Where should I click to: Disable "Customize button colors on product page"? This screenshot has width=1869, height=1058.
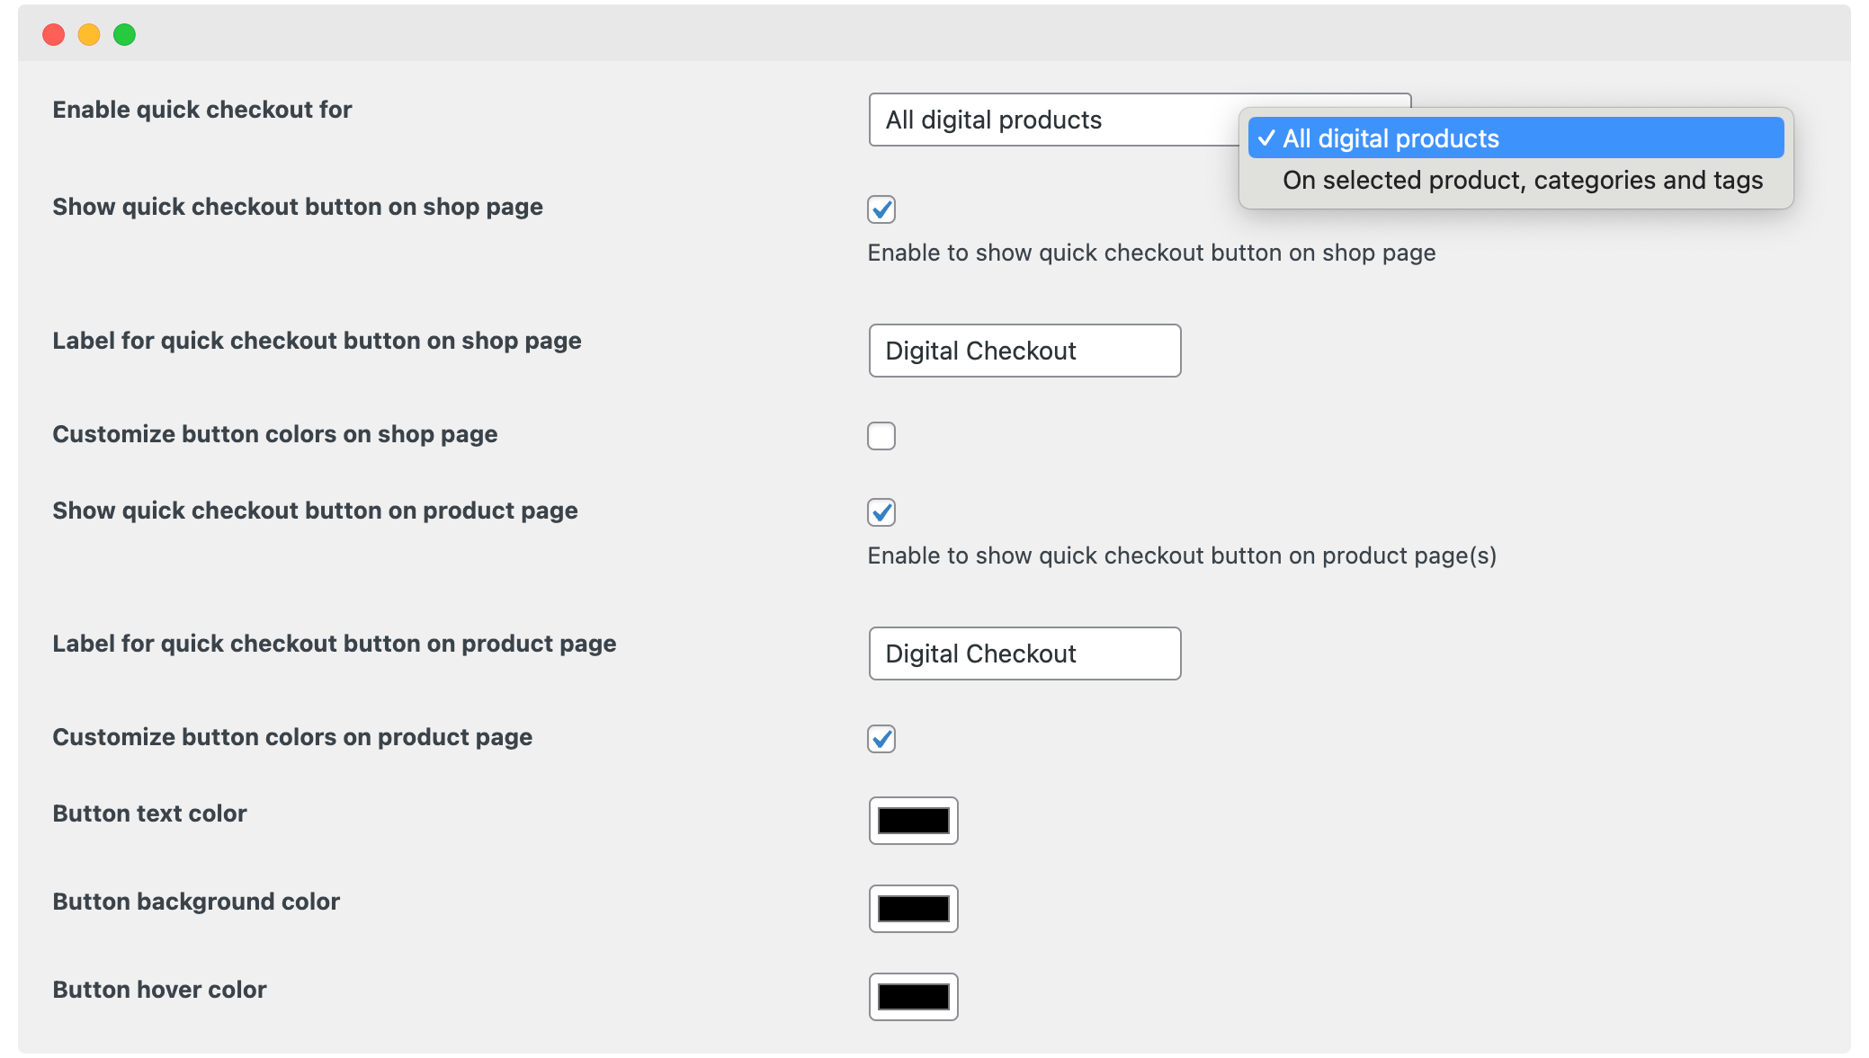881,739
